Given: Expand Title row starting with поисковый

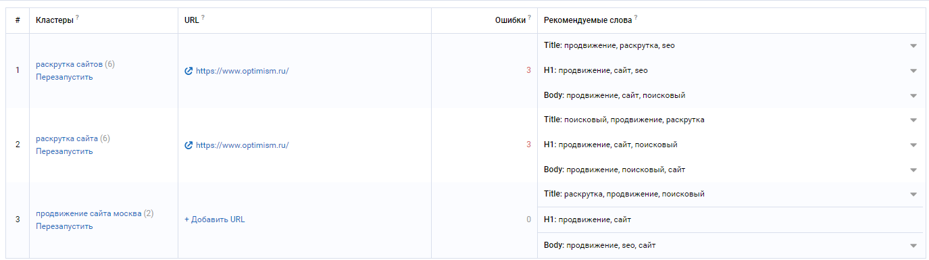Looking at the screenshot, I should coord(913,120).
